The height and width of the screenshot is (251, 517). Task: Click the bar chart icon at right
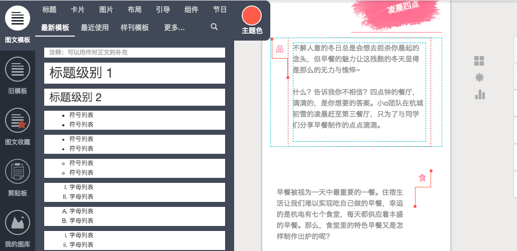[480, 94]
